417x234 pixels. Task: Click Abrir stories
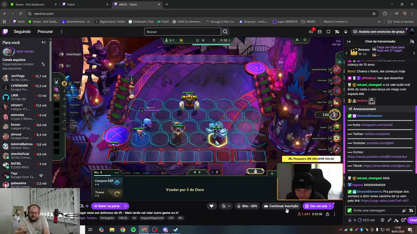pyautogui.click(x=25, y=51)
